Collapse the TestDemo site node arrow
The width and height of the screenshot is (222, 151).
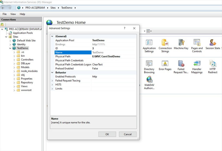10,48
